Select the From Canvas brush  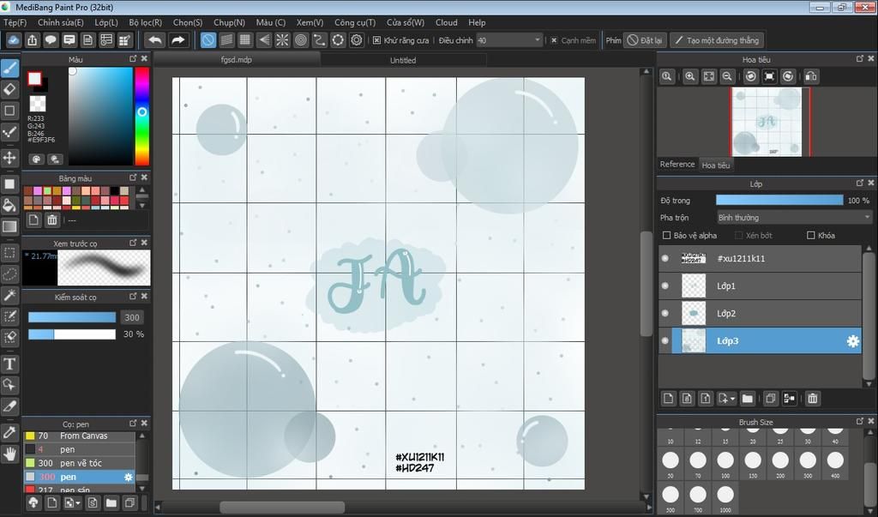tap(80, 436)
